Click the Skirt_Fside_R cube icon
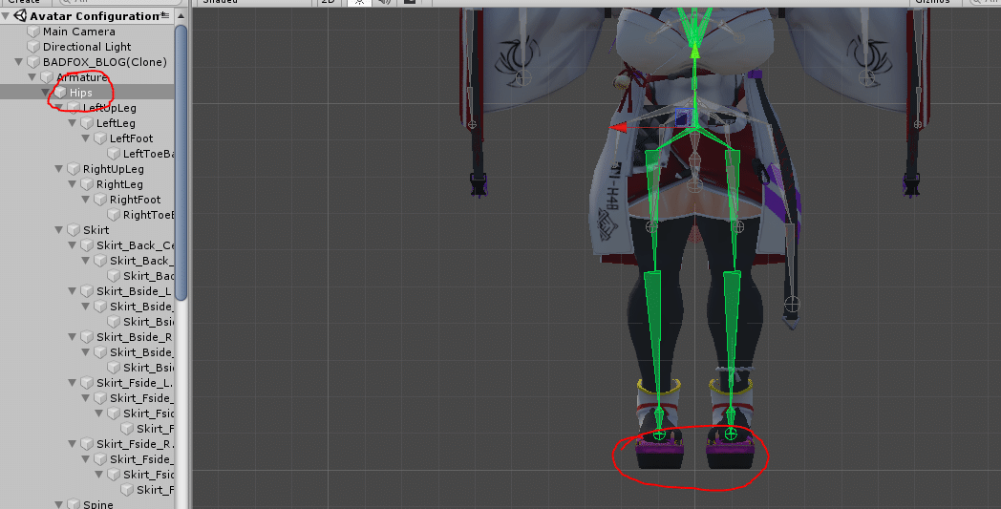This screenshot has width=1001, height=509. (87, 444)
